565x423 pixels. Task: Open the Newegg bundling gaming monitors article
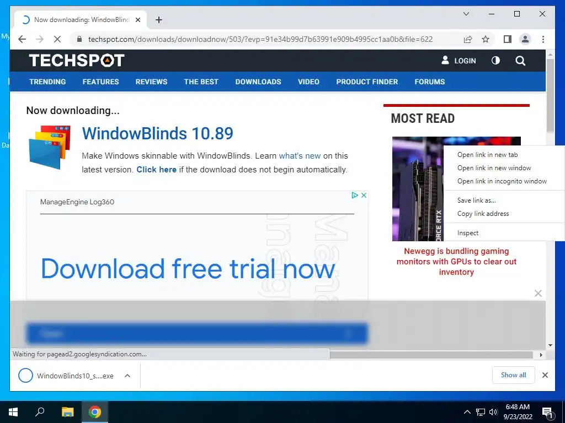pos(456,262)
